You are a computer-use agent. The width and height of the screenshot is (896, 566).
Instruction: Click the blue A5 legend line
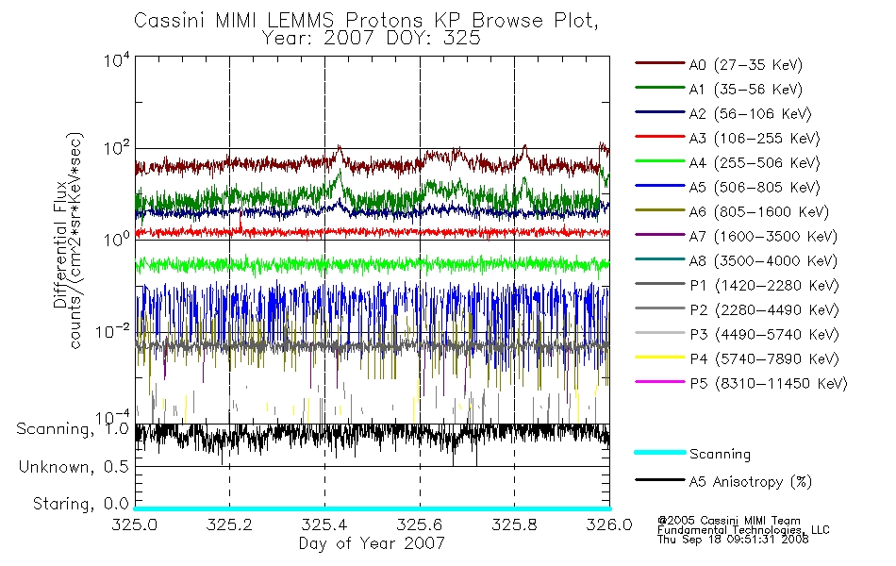click(x=660, y=185)
